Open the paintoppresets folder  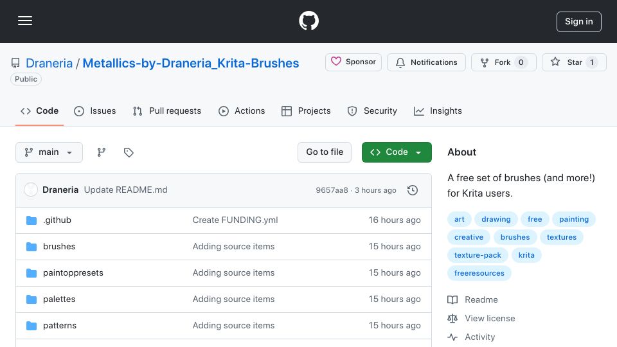click(73, 272)
